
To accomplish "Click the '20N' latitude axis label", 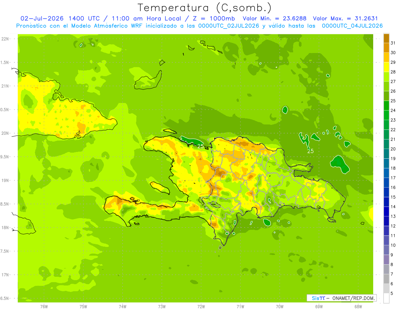I will click(5, 133).
